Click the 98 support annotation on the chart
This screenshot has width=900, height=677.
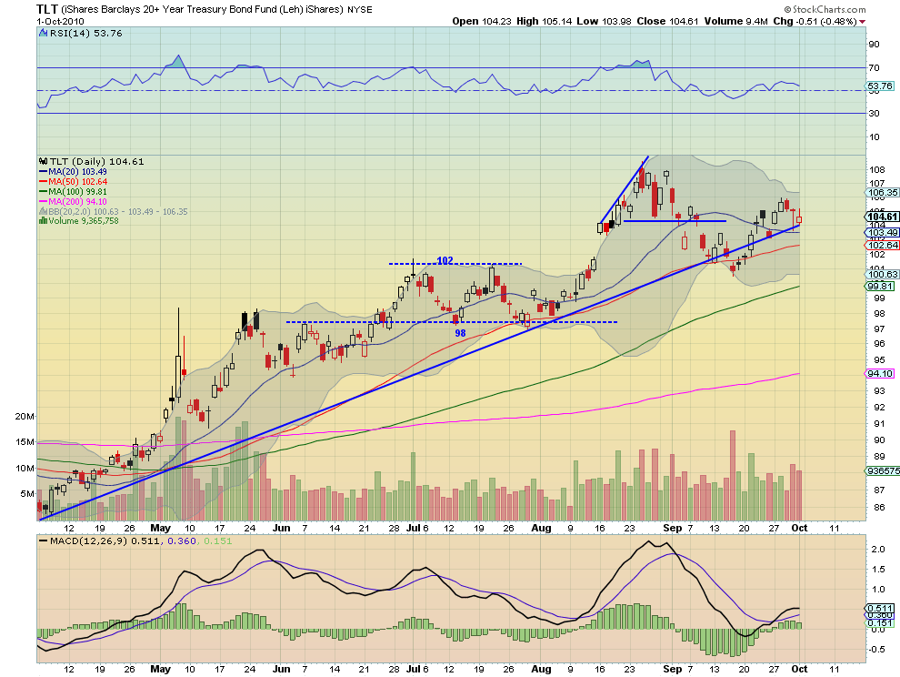(460, 333)
